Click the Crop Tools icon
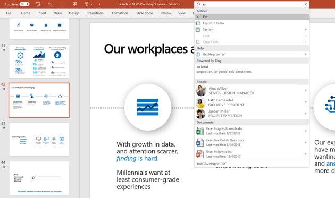Screen dimensions: 335x198 tap(198, 42)
